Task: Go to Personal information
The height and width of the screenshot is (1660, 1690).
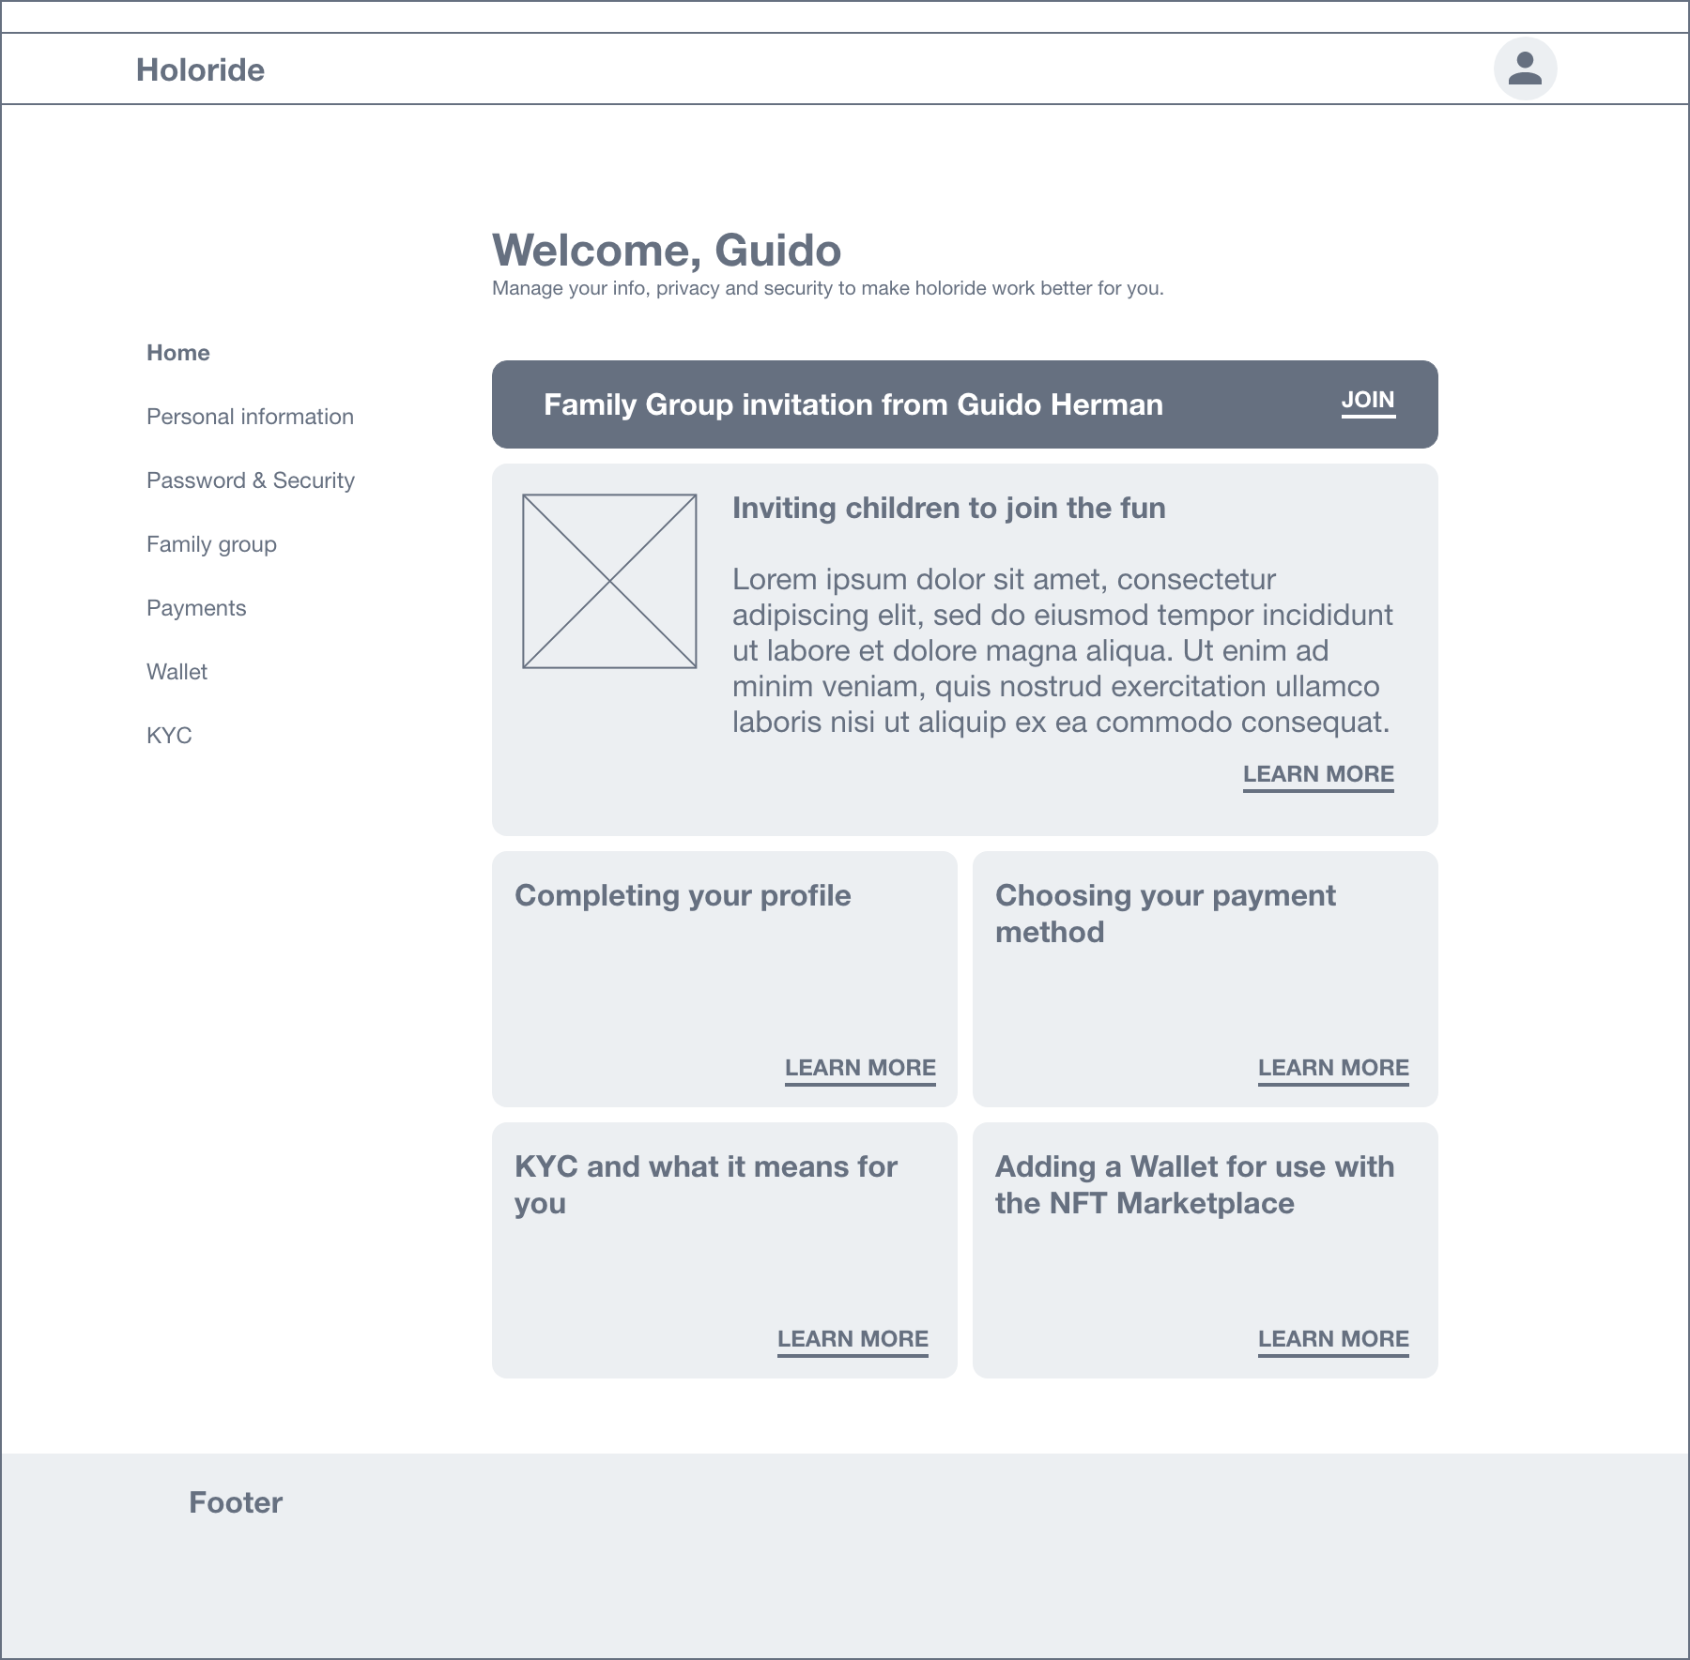Action: tap(250, 417)
